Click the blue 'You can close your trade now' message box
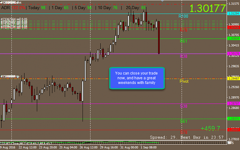The height and width of the screenshot is (150, 240). tap(137, 78)
